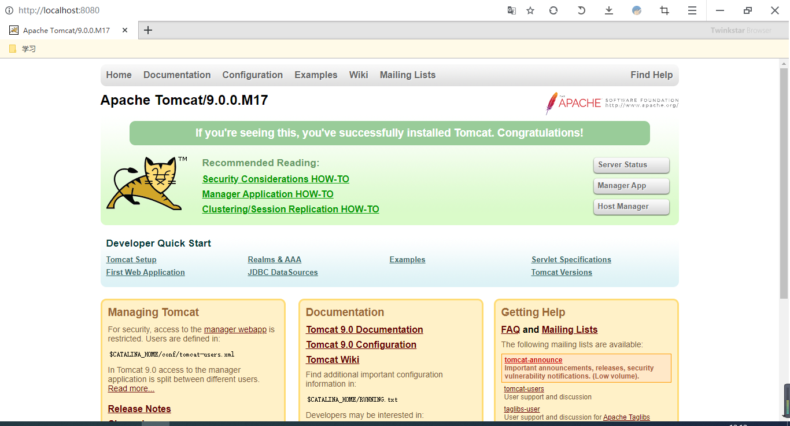The height and width of the screenshot is (426, 790).
Task: Click the Read more... link
Action: tap(131, 388)
